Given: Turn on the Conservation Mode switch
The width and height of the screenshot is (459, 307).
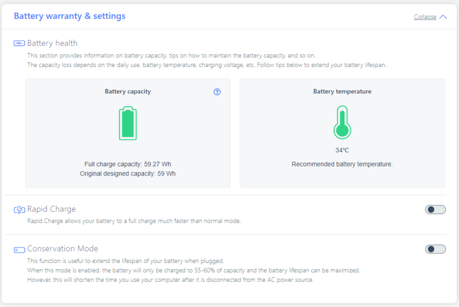Looking at the screenshot, I should click(435, 249).
